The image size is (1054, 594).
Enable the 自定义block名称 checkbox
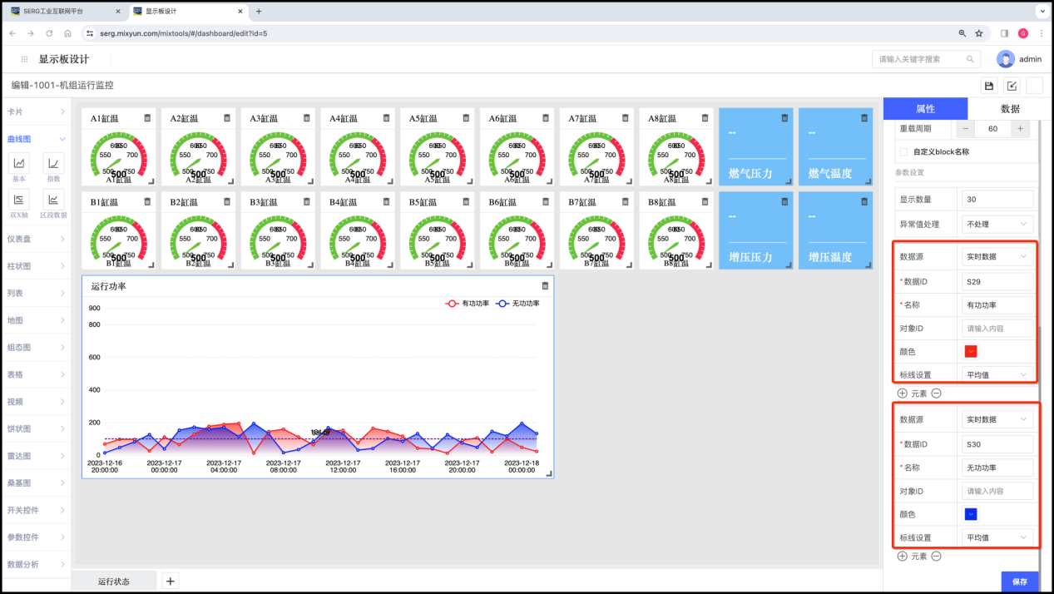(x=904, y=152)
